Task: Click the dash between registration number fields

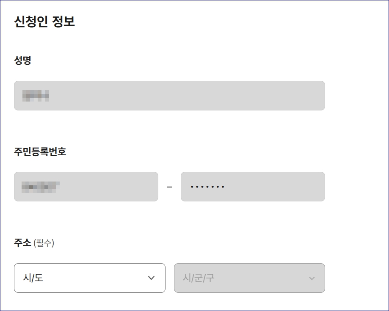Action: [x=169, y=187]
